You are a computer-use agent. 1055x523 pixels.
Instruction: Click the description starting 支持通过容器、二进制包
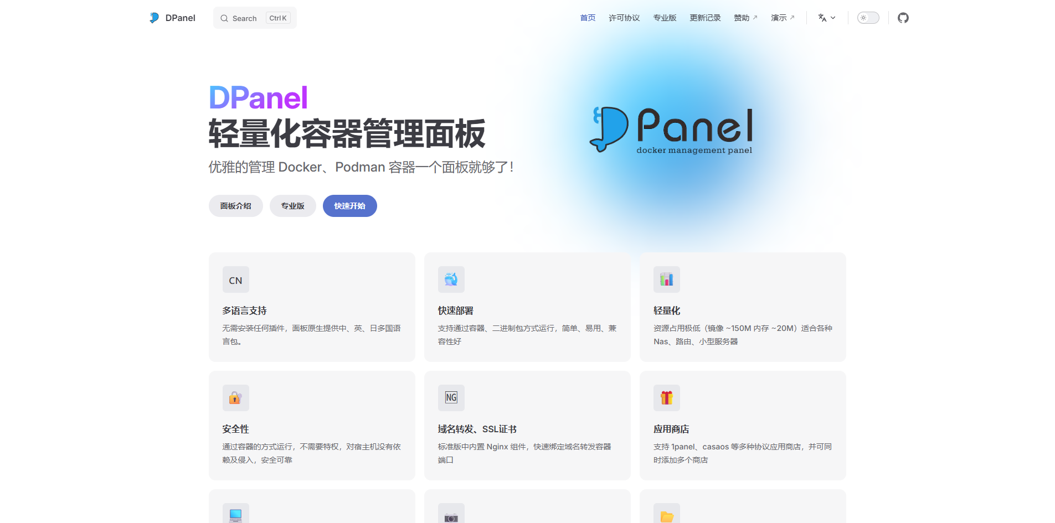click(527, 335)
